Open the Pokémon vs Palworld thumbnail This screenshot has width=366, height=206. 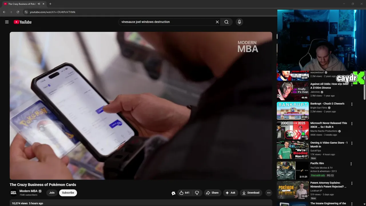[x=293, y=190]
